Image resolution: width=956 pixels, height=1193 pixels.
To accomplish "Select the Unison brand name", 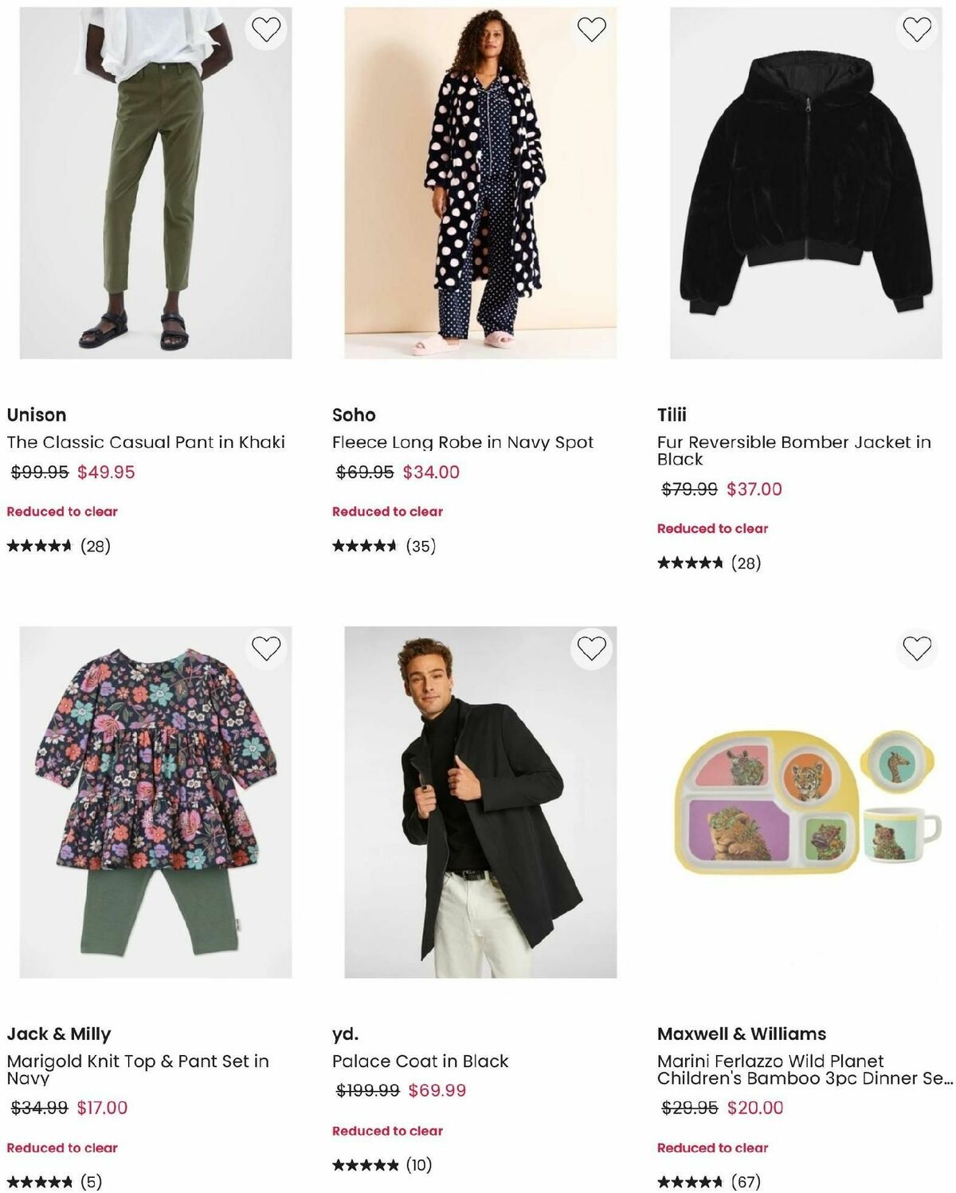I will pos(37,414).
